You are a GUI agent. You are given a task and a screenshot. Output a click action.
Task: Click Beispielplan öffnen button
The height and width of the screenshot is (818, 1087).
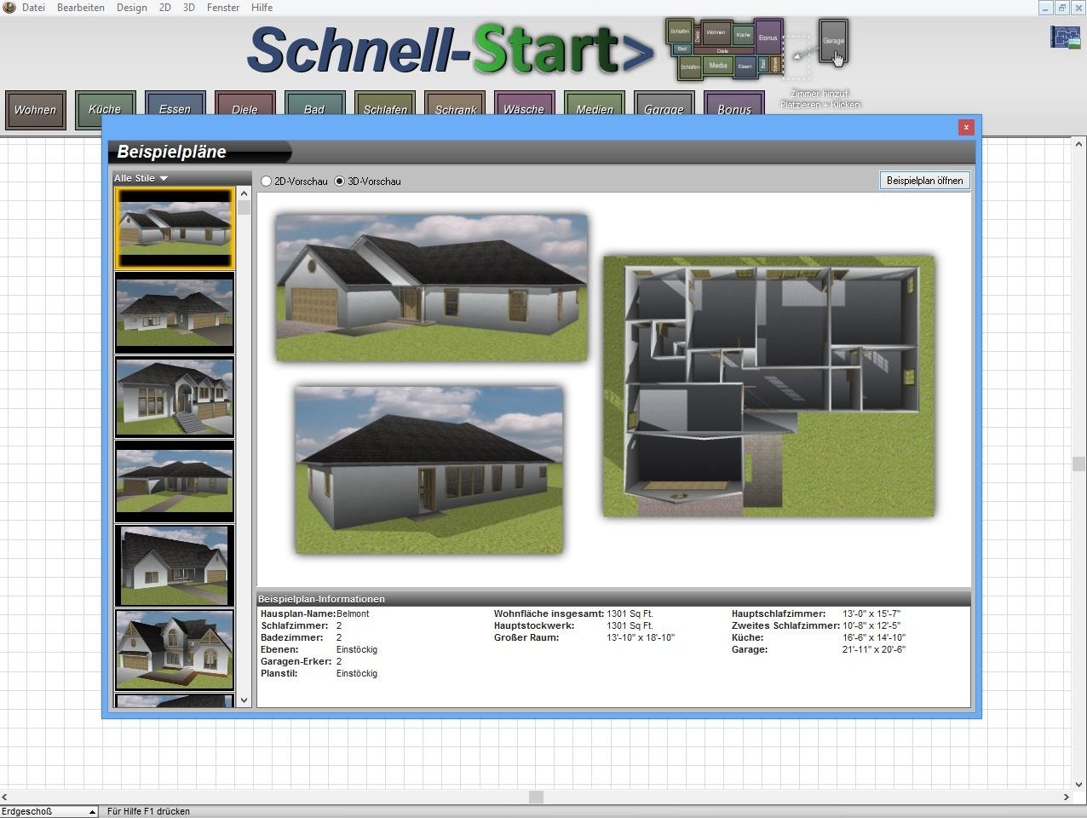click(x=924, y=181)
